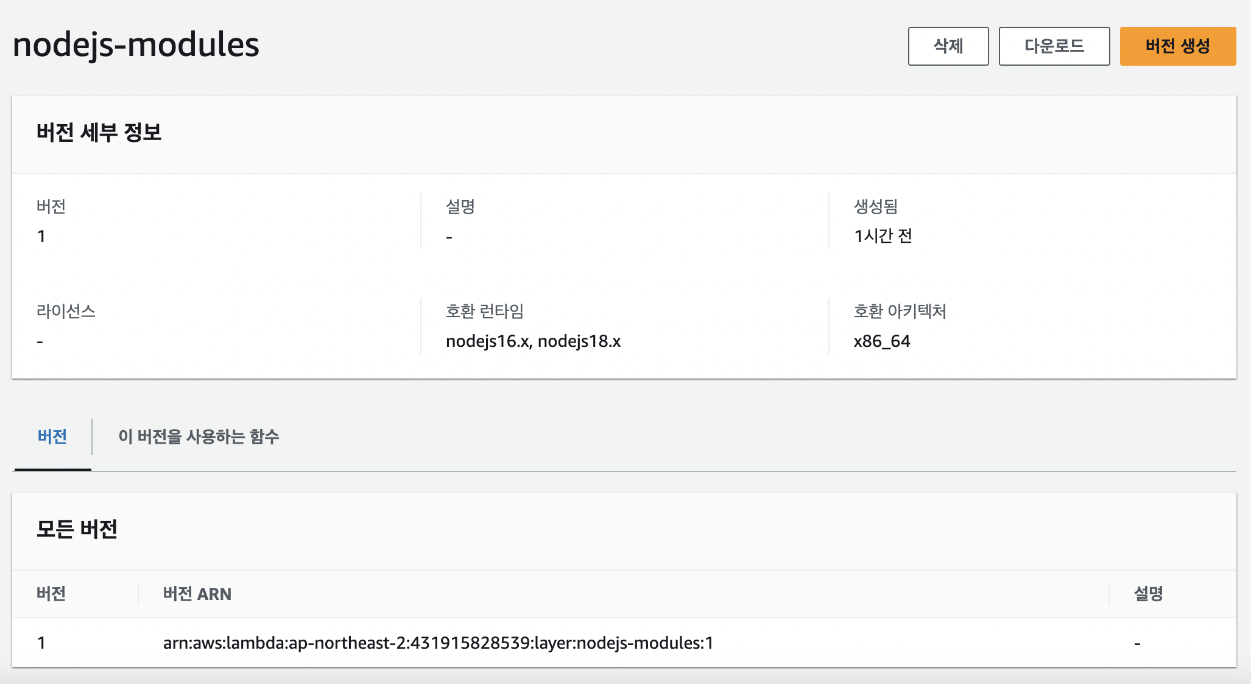Click the 버전 ARN column header

[x=197, y=594]
